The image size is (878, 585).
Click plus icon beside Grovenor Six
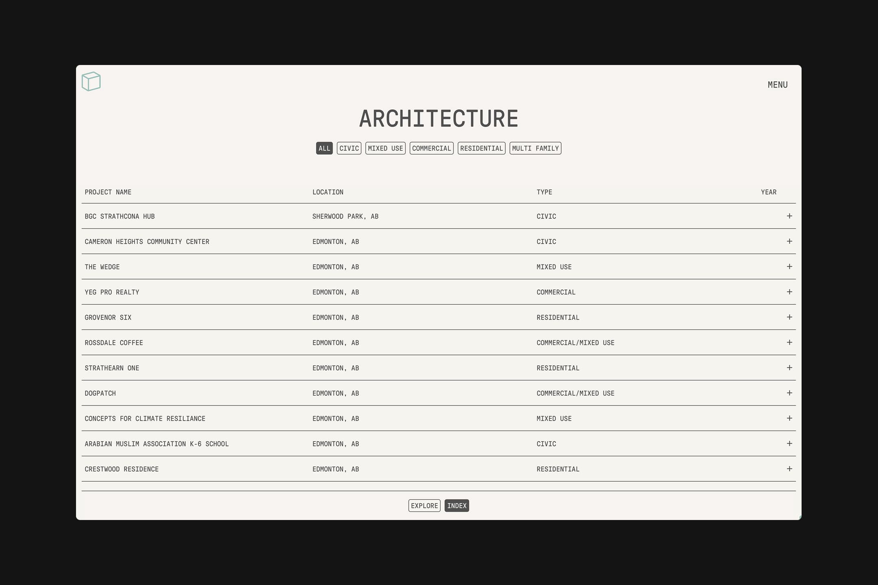pyautogui.click(x=789, y=317)
